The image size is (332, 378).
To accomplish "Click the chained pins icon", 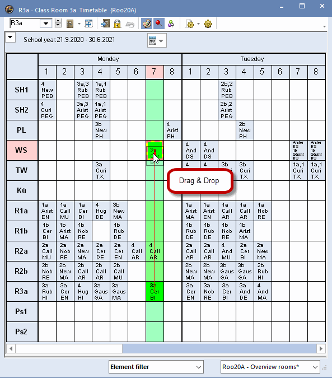I will [x=171, y=24].
